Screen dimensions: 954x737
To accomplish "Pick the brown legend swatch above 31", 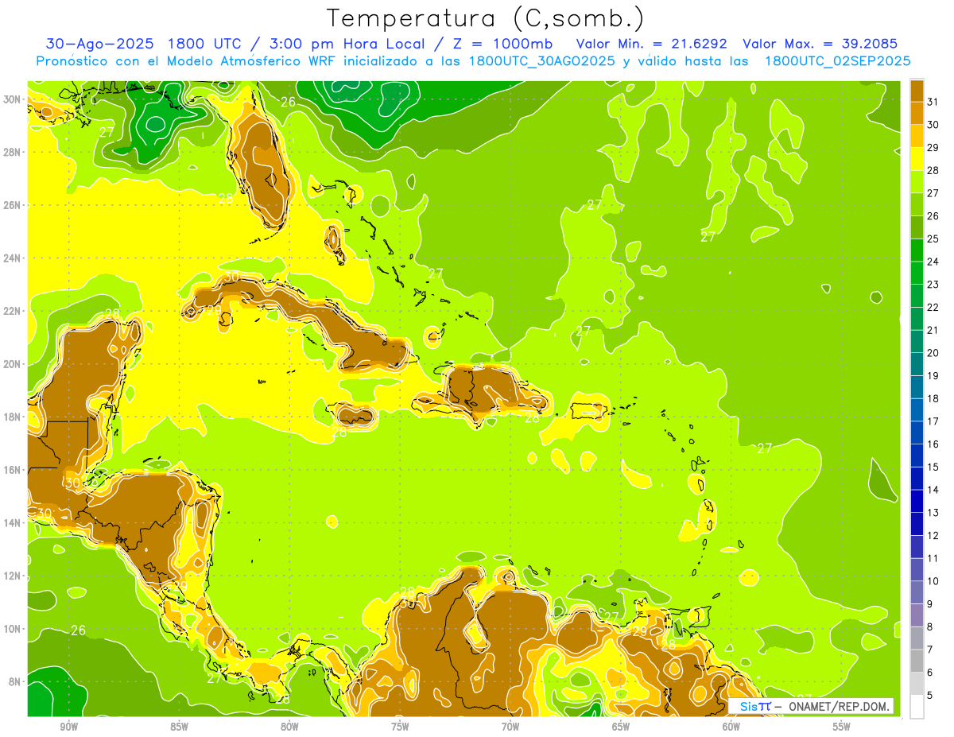I will (x=917, y=90).
